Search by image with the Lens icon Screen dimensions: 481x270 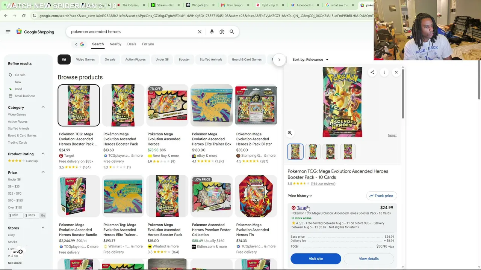click(x=222, y=32)
